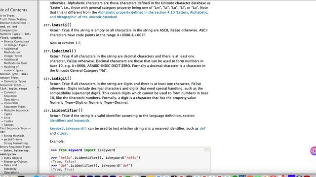Open 'Generator Types' in sidebar
The width and height of the screenshot is (316, 177).
[x=15, y=81]
